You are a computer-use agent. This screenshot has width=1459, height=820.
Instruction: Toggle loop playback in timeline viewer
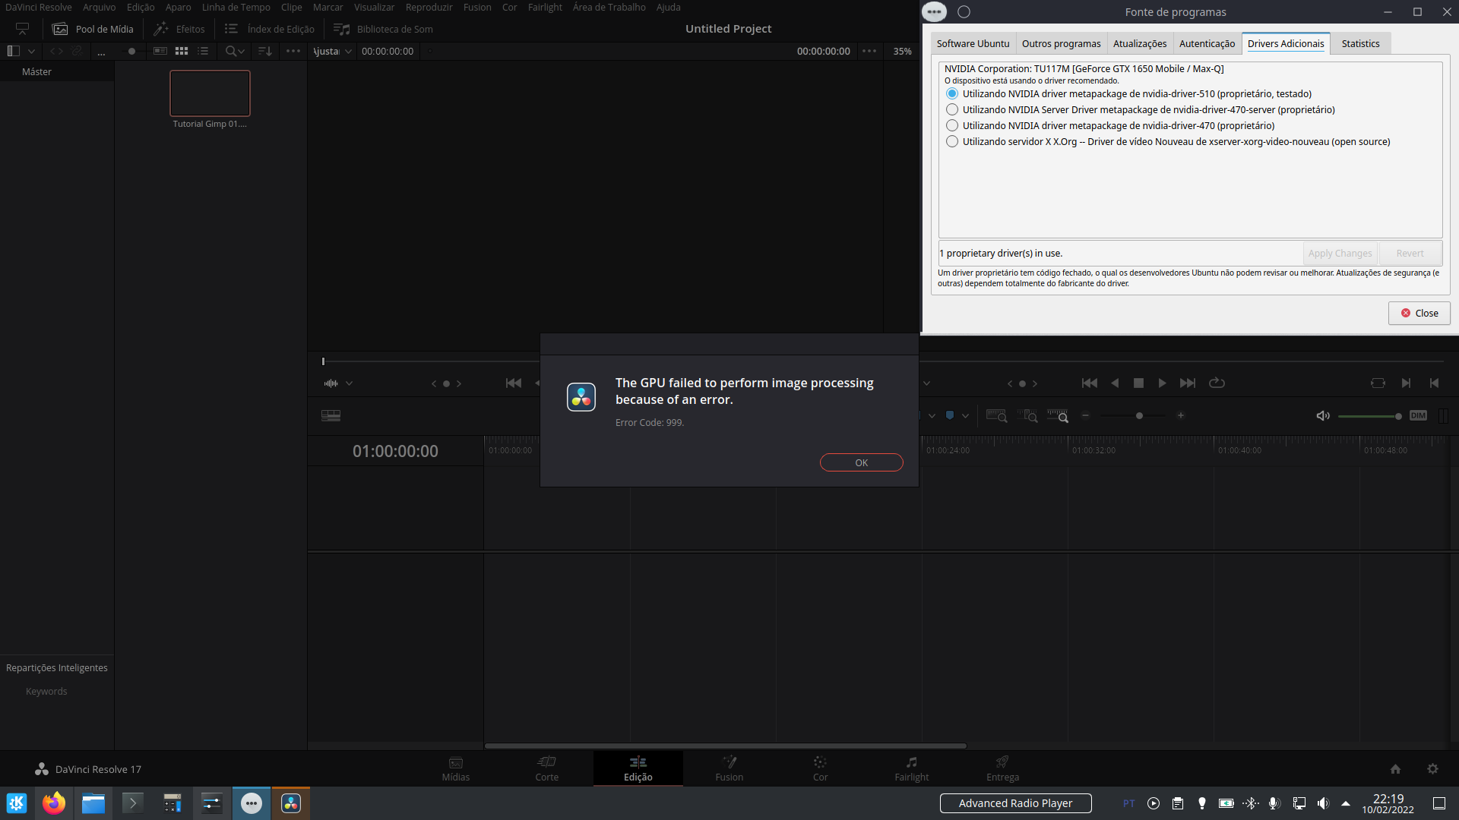tap(1217, 383)
